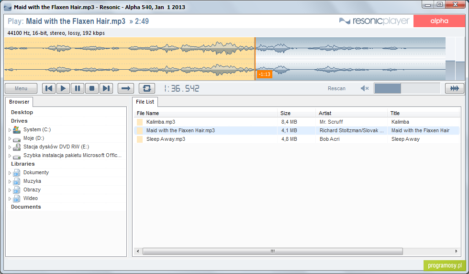Screen dimensions: 469x274
Task: Mute audio with the speaker icon
Action: pyautogui.click(x=364, y=88)
